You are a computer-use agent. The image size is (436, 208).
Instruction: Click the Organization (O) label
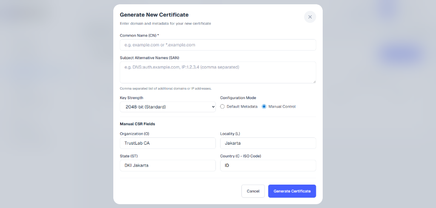coord(134,134)
